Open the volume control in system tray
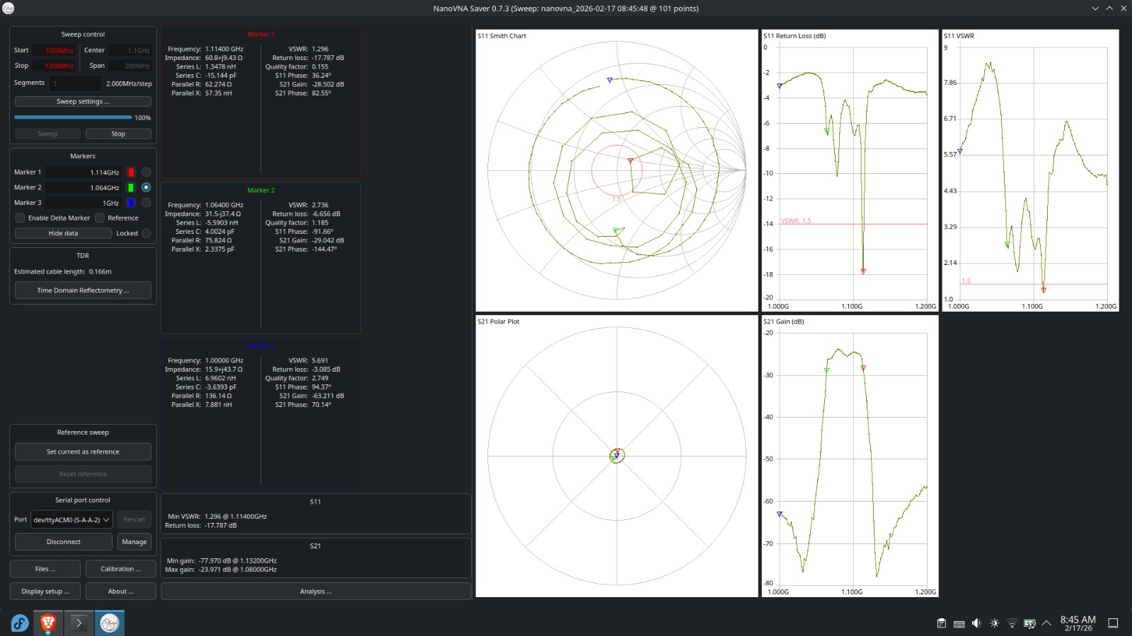 (976, 623)
